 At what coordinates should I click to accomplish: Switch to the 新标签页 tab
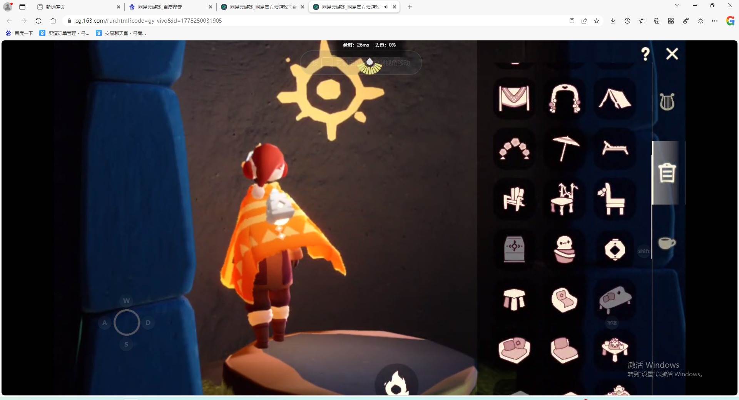[x=79, y=7]
